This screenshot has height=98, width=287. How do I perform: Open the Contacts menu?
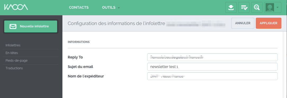(79, 7)
